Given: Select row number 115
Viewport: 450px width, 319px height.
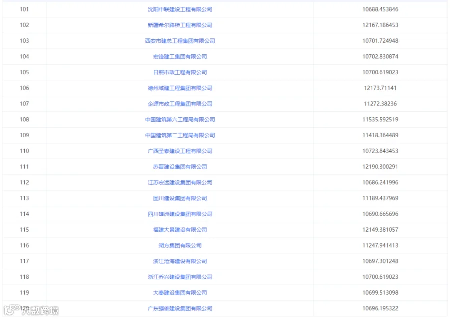Looking at the screenshot, I should pos(24,230).
